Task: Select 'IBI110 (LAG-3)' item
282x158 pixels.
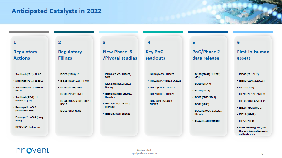Action: click(202, 91)
